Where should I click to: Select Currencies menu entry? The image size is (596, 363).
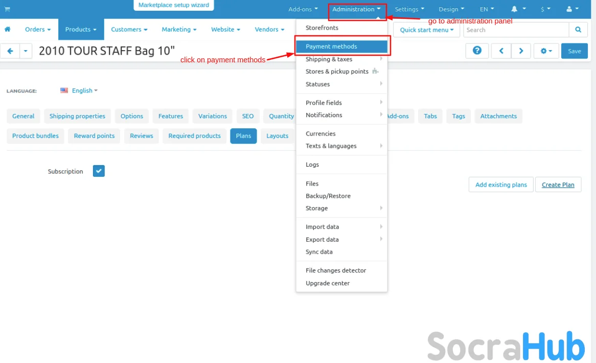pyautogui.click(x=341, y=133)
